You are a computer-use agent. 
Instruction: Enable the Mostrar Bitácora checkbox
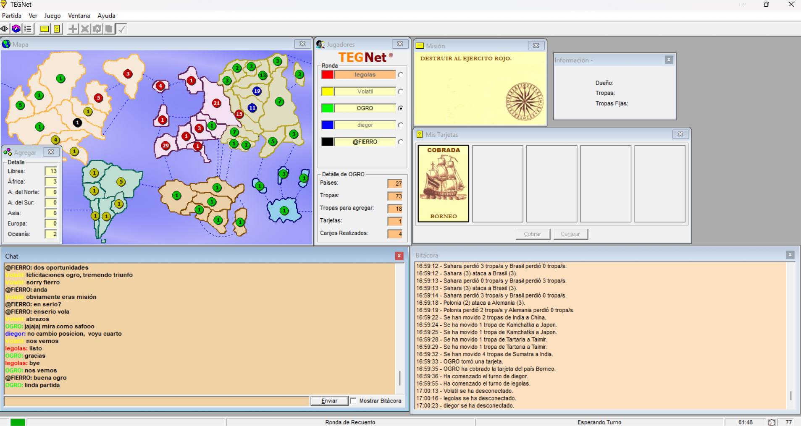[354, 401]
